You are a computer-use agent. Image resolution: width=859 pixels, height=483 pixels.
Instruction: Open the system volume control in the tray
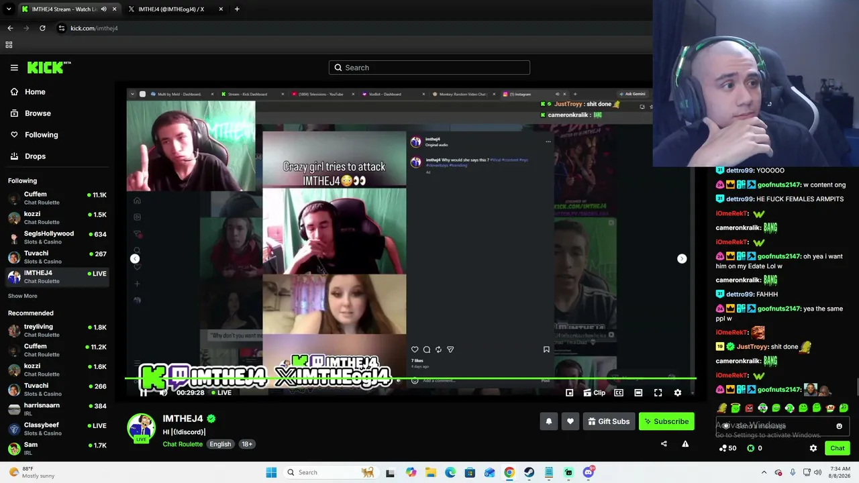coord(818,472)
